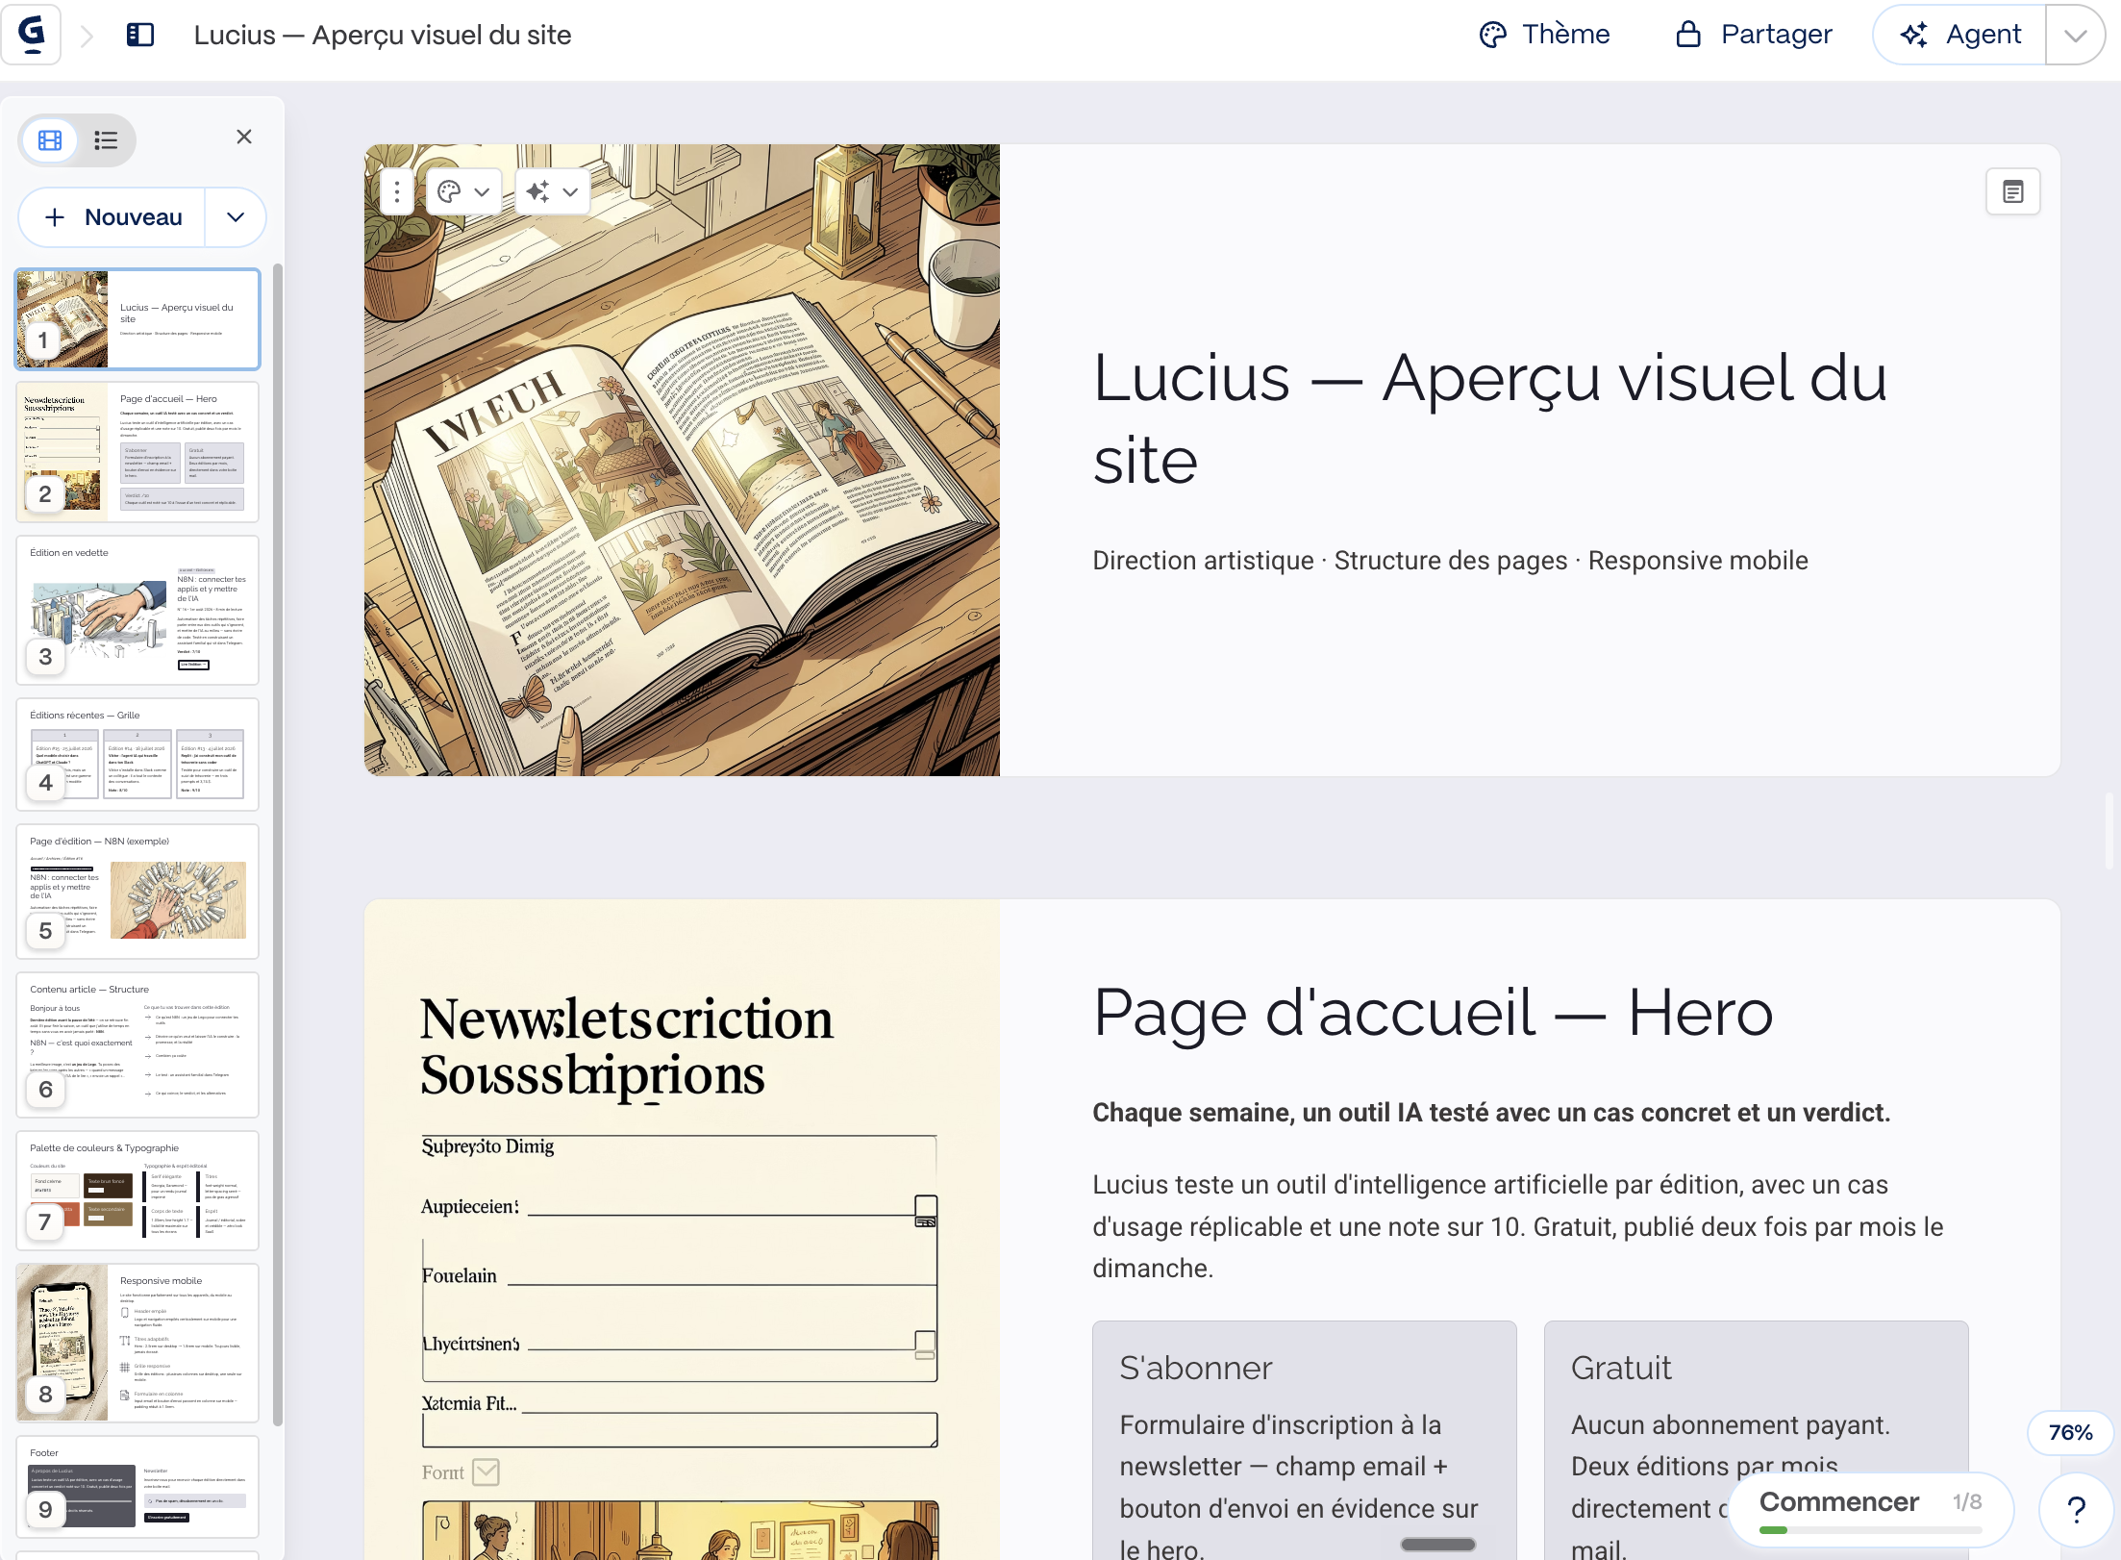Open the card options three-dot menu
Image resolution: width=2121 pixels, height=1560 pixels.
[396, 192]
